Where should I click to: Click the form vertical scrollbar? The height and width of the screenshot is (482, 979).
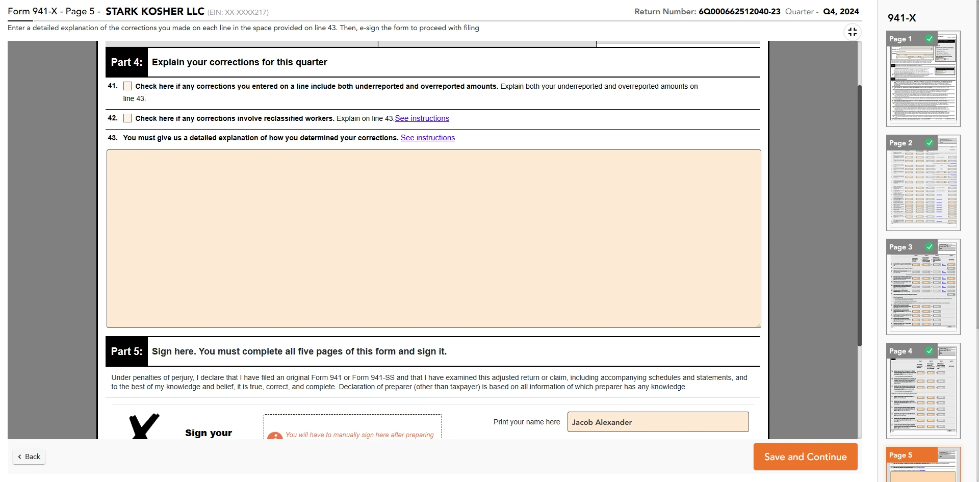859,215
